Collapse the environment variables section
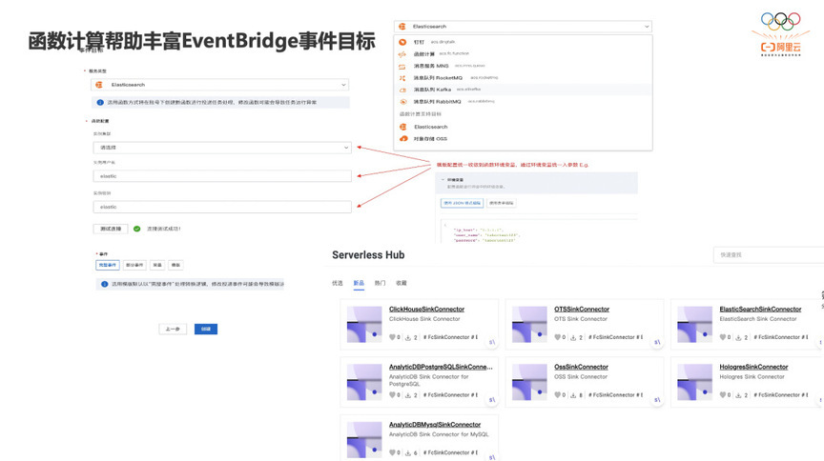 coord(443,180)
